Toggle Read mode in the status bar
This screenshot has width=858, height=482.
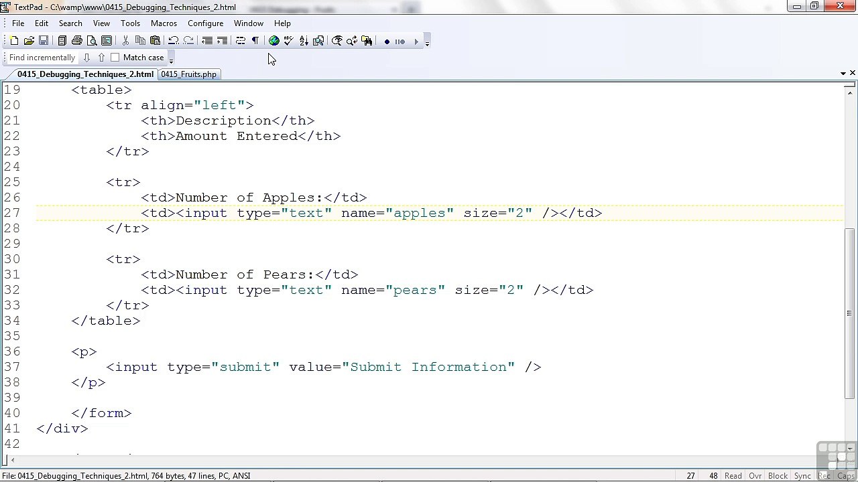tap(733, 476)
